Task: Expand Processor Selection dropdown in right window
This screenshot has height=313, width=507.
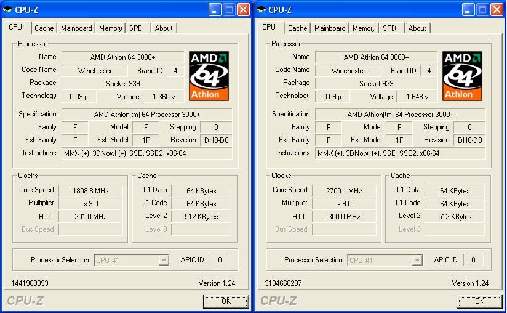Action: pos(418,260)
